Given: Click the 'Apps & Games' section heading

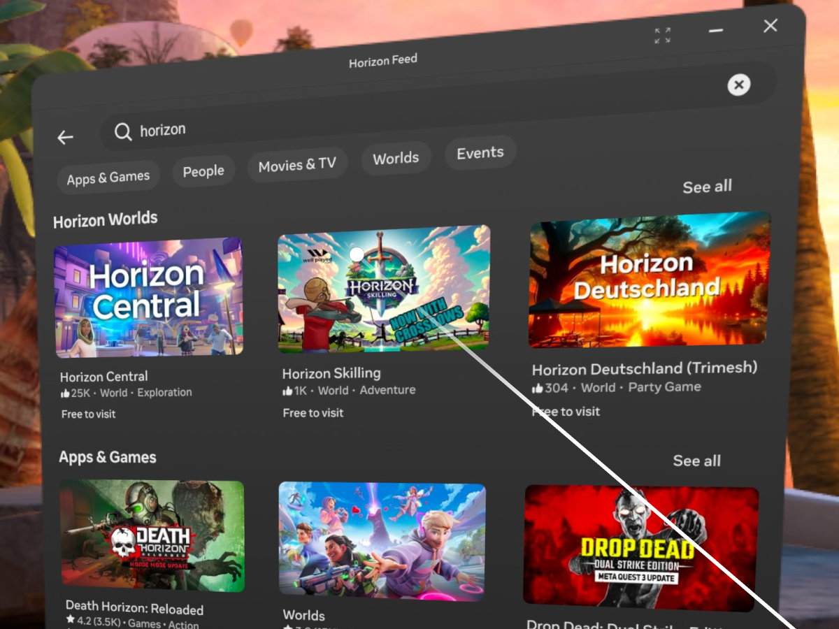Looking at the screenshot, I should (x=108, y=457).
